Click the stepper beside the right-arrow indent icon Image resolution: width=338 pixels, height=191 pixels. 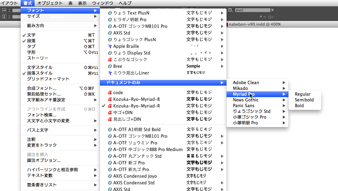[x=9, y=10]
